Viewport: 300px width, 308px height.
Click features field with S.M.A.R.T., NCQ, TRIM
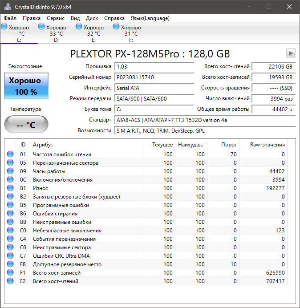coord(205,130)
